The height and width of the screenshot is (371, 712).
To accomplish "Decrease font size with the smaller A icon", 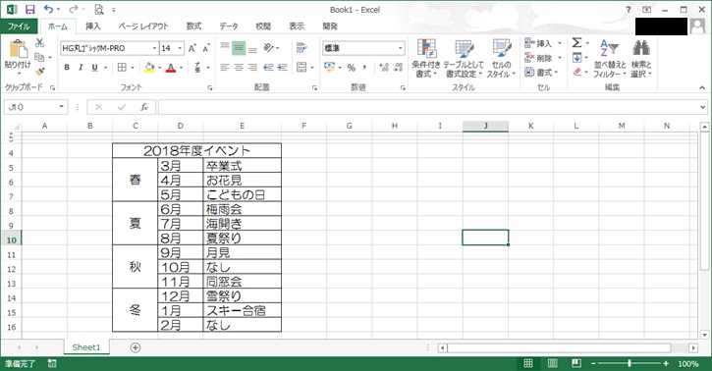I will [206, 48].
